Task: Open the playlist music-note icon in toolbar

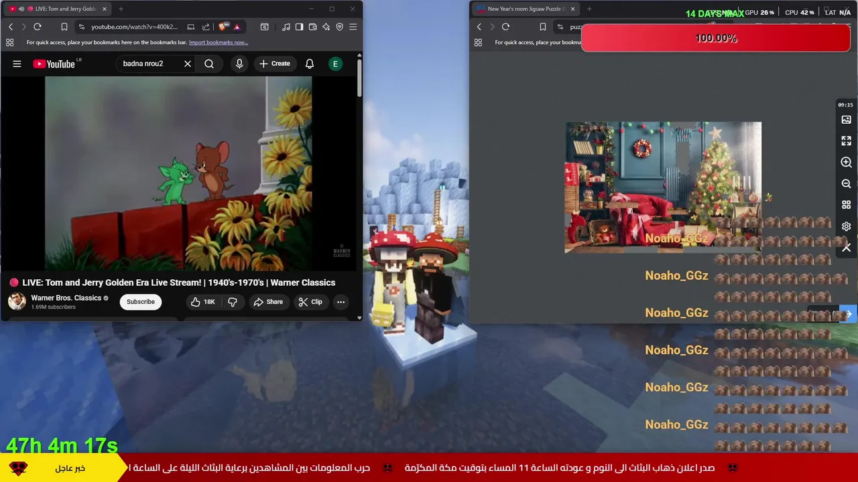Action: pyautogui.click(x=286, y=27)
